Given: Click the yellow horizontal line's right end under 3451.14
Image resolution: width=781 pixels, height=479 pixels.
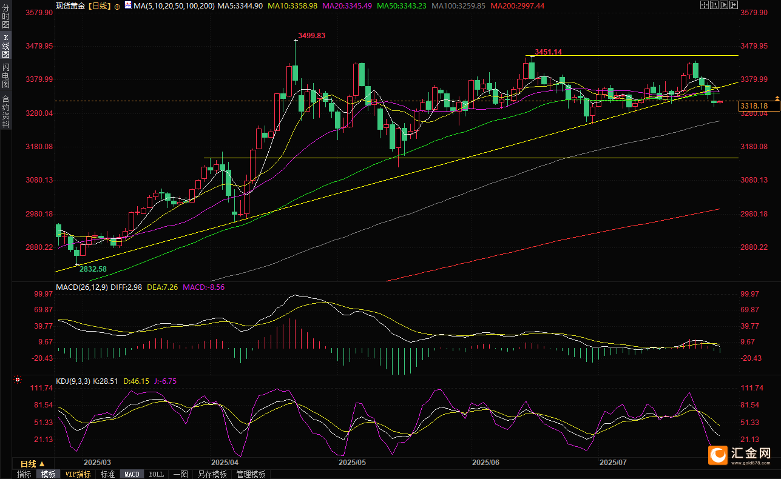Looking at the screenshot, I should coord(737,55).
